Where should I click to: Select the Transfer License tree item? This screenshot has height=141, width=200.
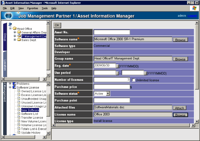pyautogui.click(x=32, y=118)
